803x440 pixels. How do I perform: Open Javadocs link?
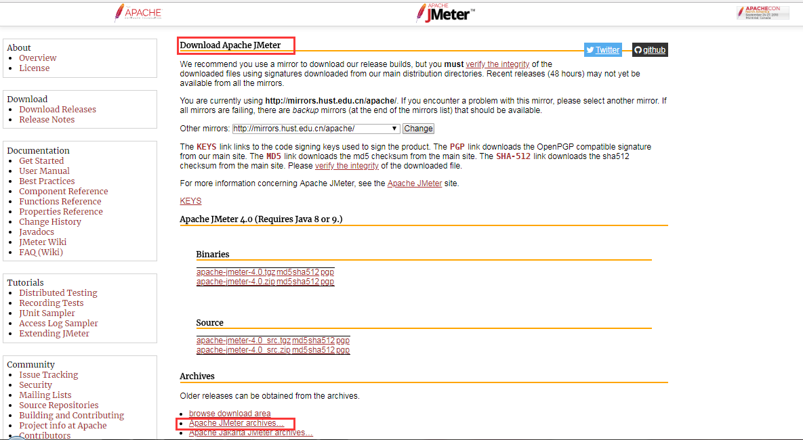[x=37, y=232]
